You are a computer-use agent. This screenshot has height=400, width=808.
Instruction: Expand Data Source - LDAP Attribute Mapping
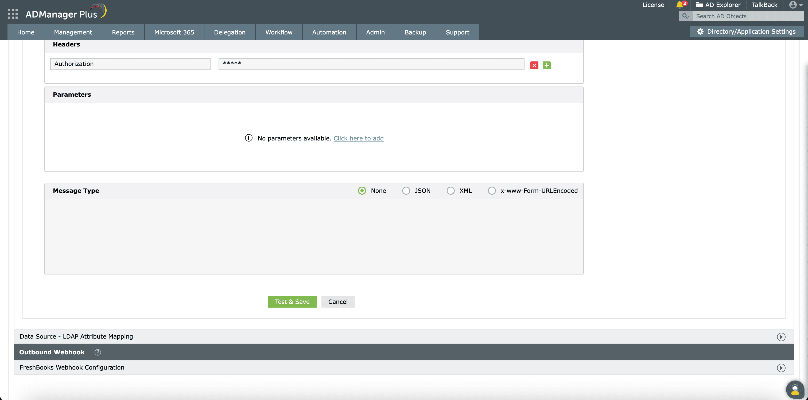pyautogui.click(x=781, y=337)
